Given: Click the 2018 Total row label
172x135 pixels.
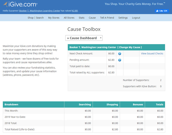Looking at the screenshot, I should (11, 123).
